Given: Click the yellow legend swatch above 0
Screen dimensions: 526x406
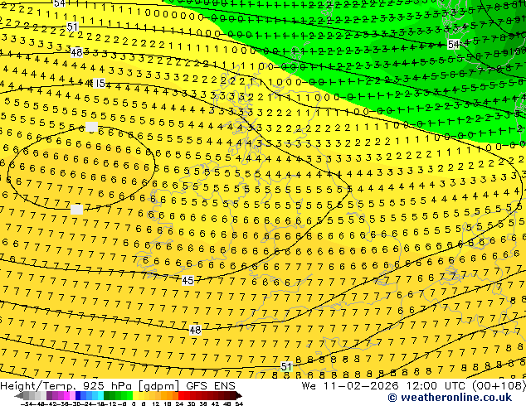Looking at the screenshot, I should pos(135,395).
